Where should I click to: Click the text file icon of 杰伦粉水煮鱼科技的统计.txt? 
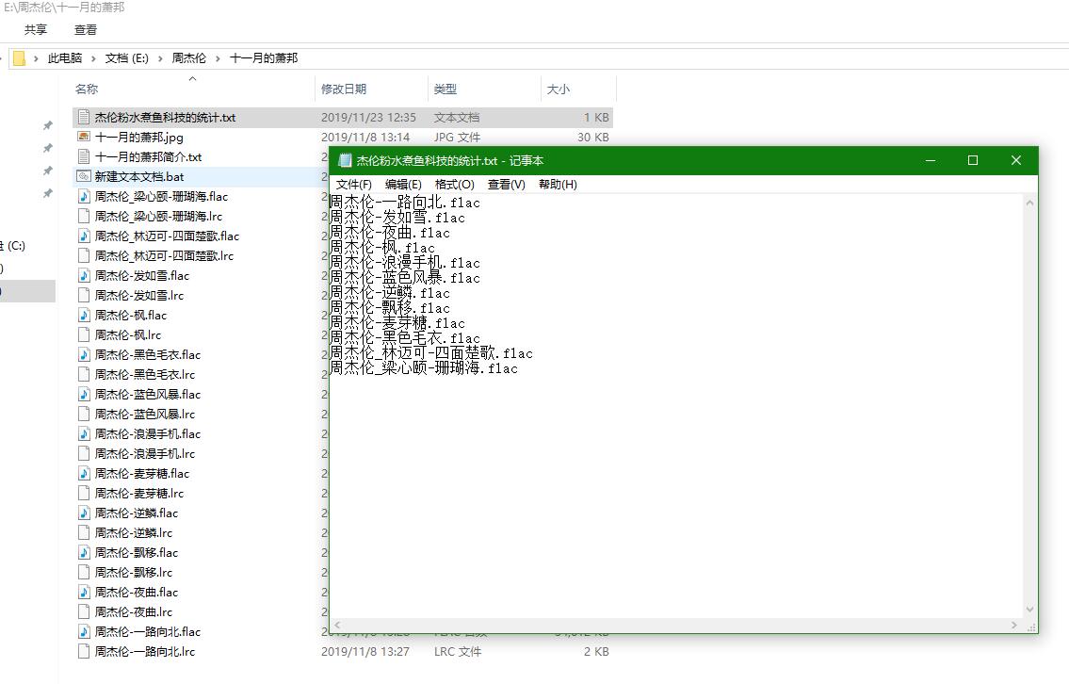pyautogui.click(x=84, y=117)
